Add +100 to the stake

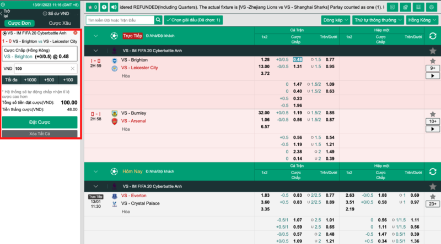tap(68, 80)
